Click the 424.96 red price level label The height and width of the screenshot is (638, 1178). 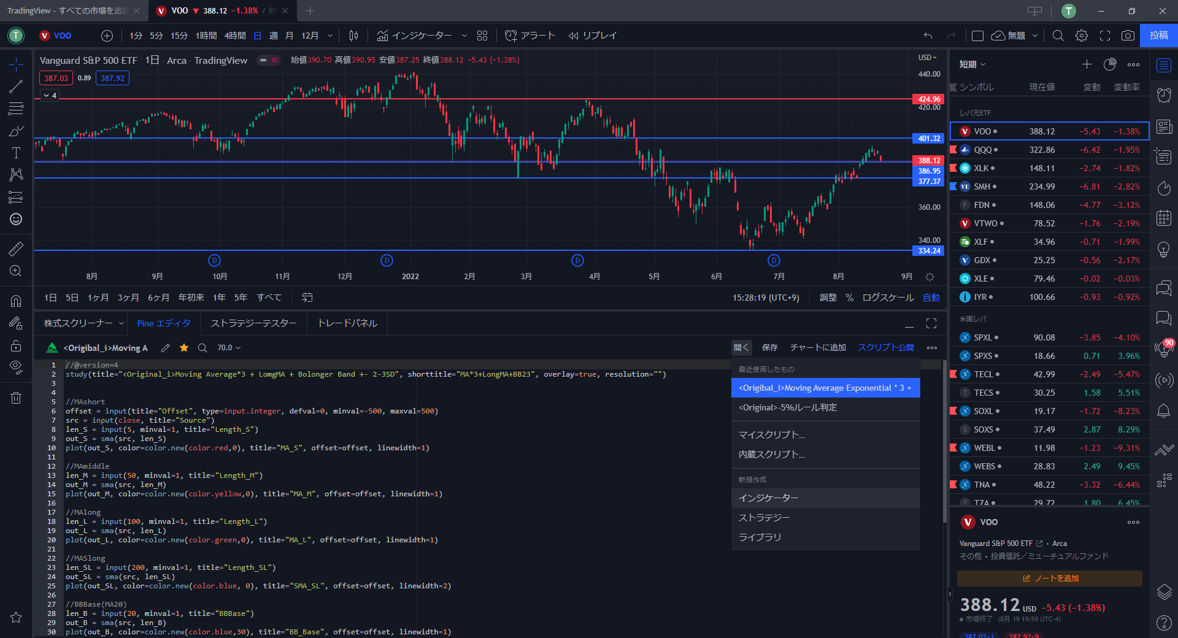click(928, 99)
